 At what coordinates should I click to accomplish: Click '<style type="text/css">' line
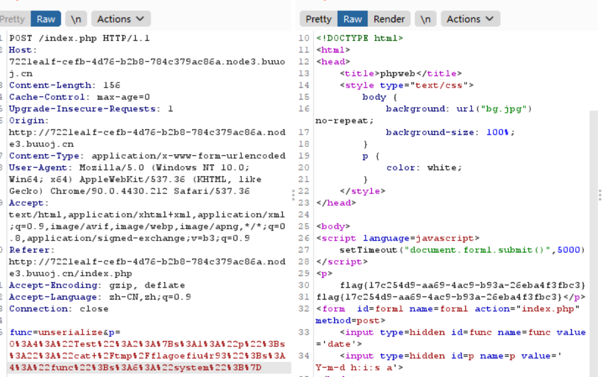click(x=407, y=85)
